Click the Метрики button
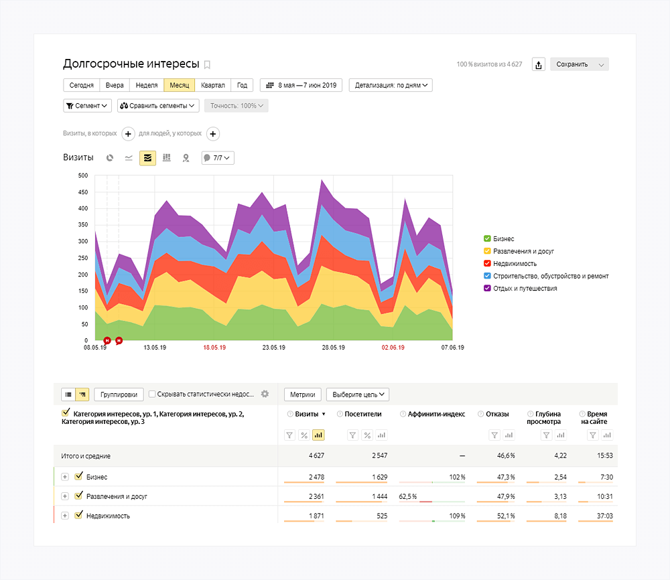This screenshot has height=580, width=670. (x=303, y=394)
